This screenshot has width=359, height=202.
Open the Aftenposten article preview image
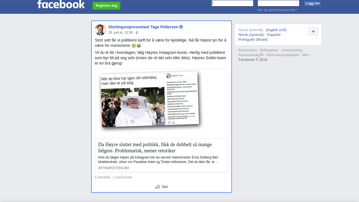pyautogui.click(x=162, y=104)
